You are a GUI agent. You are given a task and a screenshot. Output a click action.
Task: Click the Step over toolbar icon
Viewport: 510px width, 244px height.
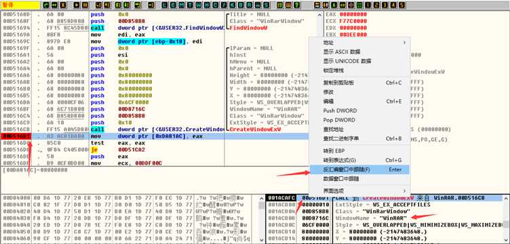106,5
